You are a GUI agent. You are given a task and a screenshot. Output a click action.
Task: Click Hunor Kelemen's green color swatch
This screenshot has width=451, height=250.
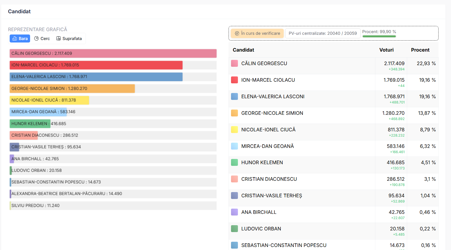[234, 163]
